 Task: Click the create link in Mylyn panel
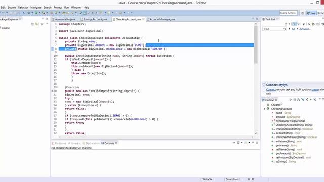coord(315,90)
